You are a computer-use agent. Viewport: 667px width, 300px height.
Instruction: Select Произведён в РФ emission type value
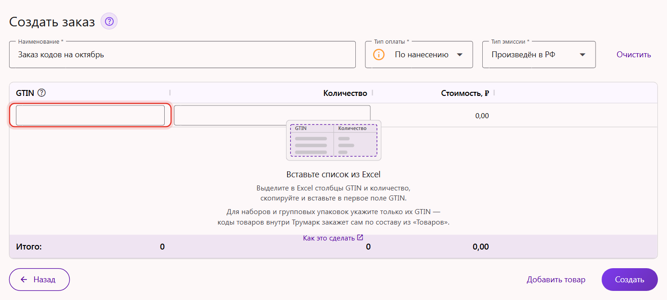[x=523, y=55]
